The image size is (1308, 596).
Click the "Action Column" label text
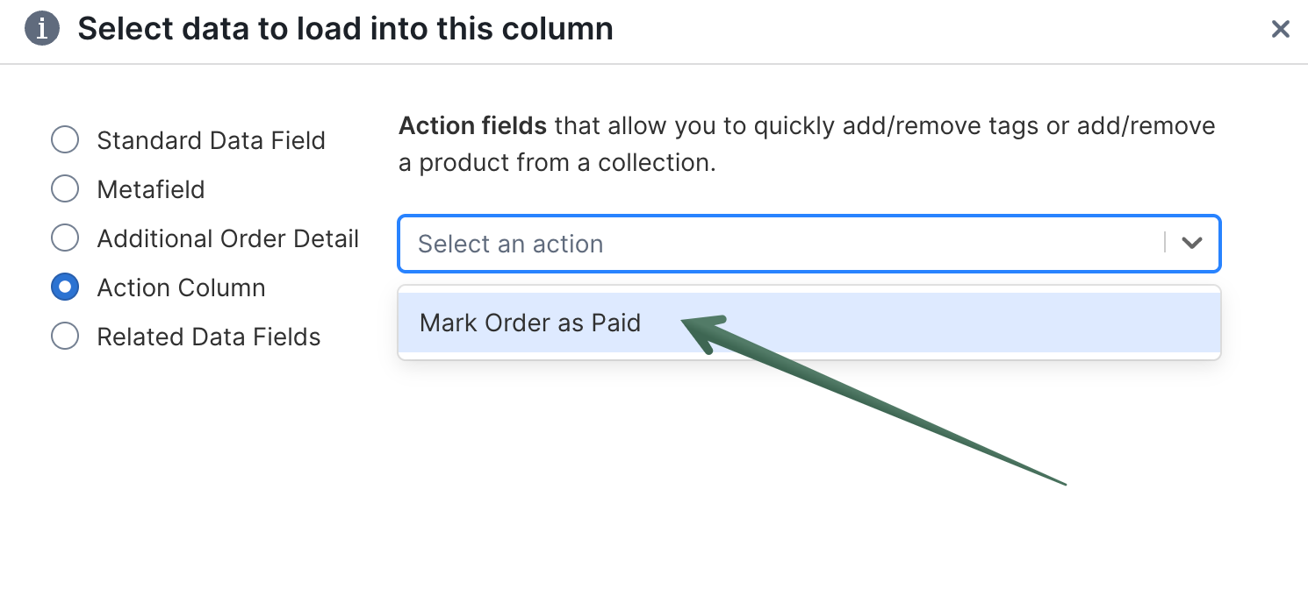pyautogui.click(x=181, y=287)
